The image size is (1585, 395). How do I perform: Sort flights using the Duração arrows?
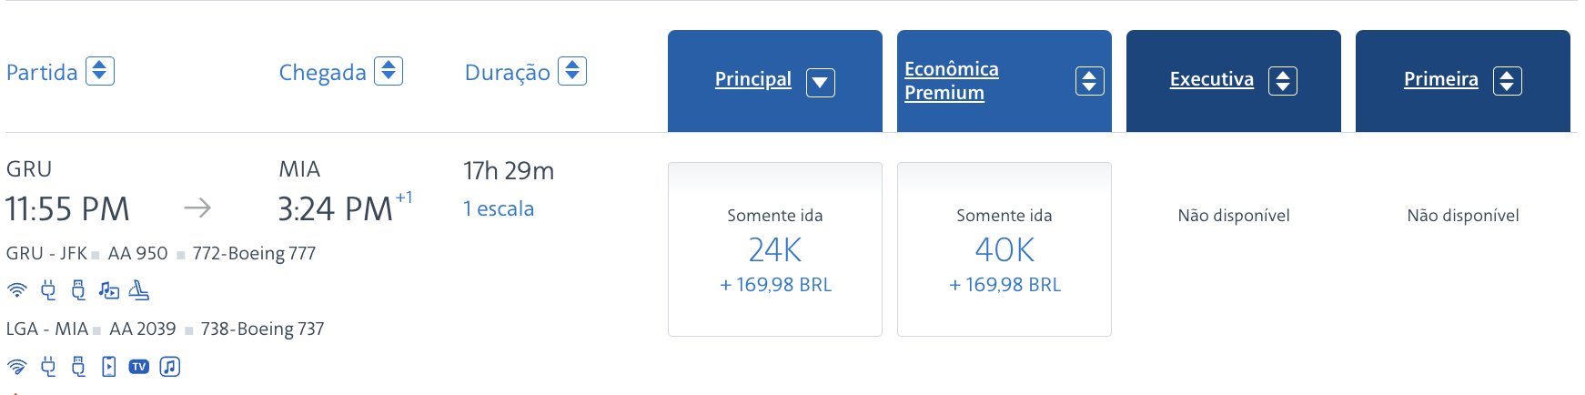572,71
